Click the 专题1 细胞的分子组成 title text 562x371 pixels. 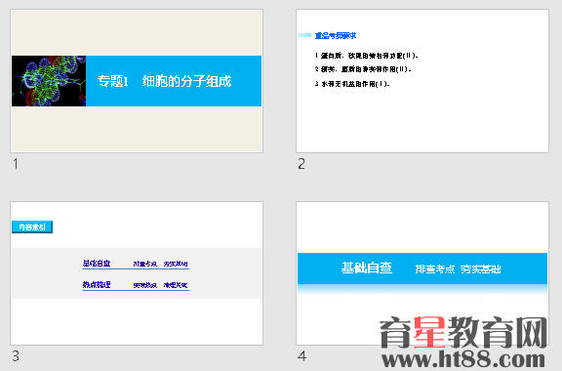pos(165,81)
